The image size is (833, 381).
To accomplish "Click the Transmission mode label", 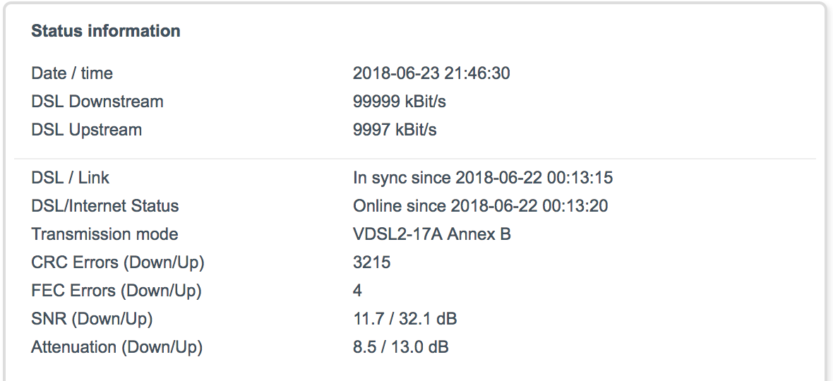I will tap(104, 234).
